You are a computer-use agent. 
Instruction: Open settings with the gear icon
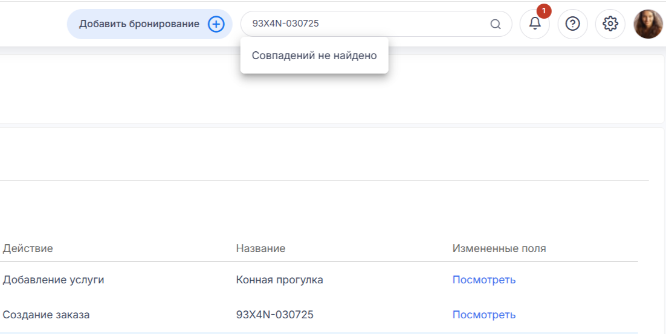click(610, 24)
